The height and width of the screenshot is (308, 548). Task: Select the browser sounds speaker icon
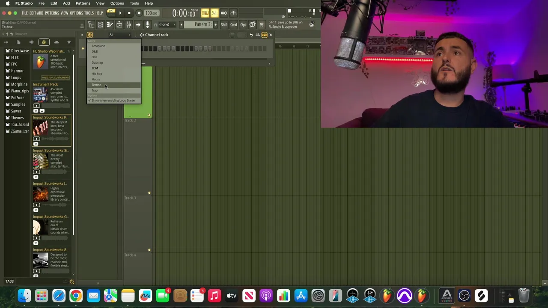pos(31,42)
